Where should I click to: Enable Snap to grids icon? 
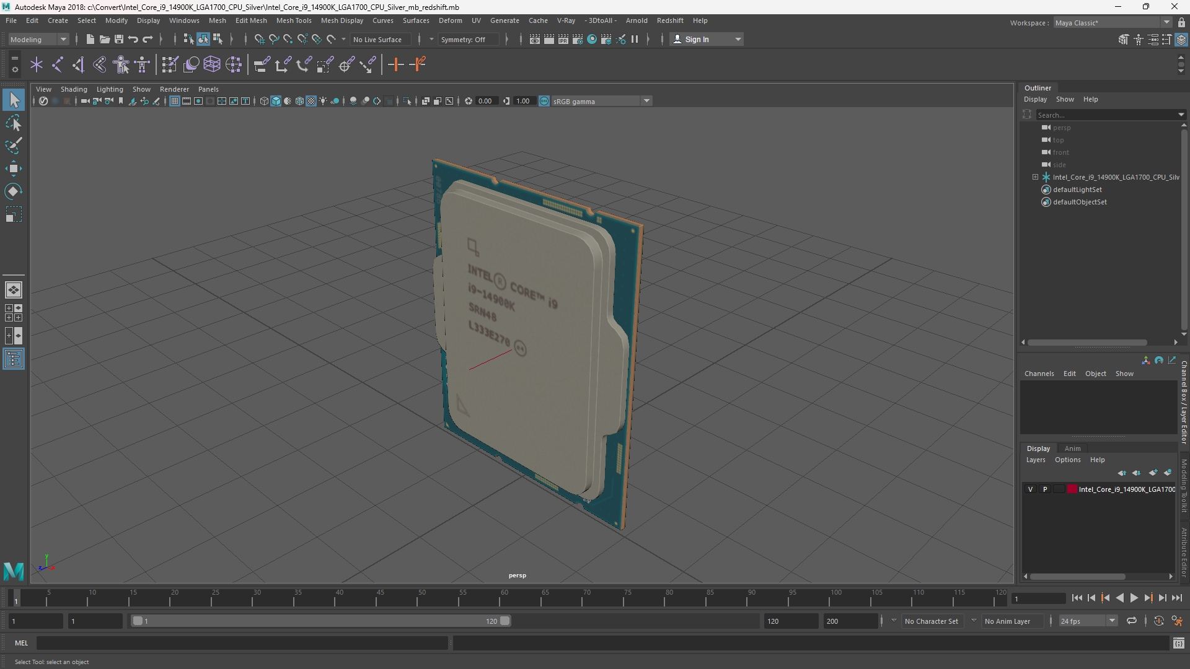(259, 39)
